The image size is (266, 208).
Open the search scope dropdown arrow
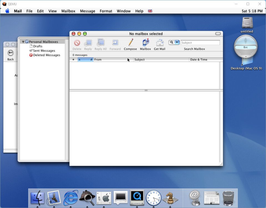click(x=177, y=43)
